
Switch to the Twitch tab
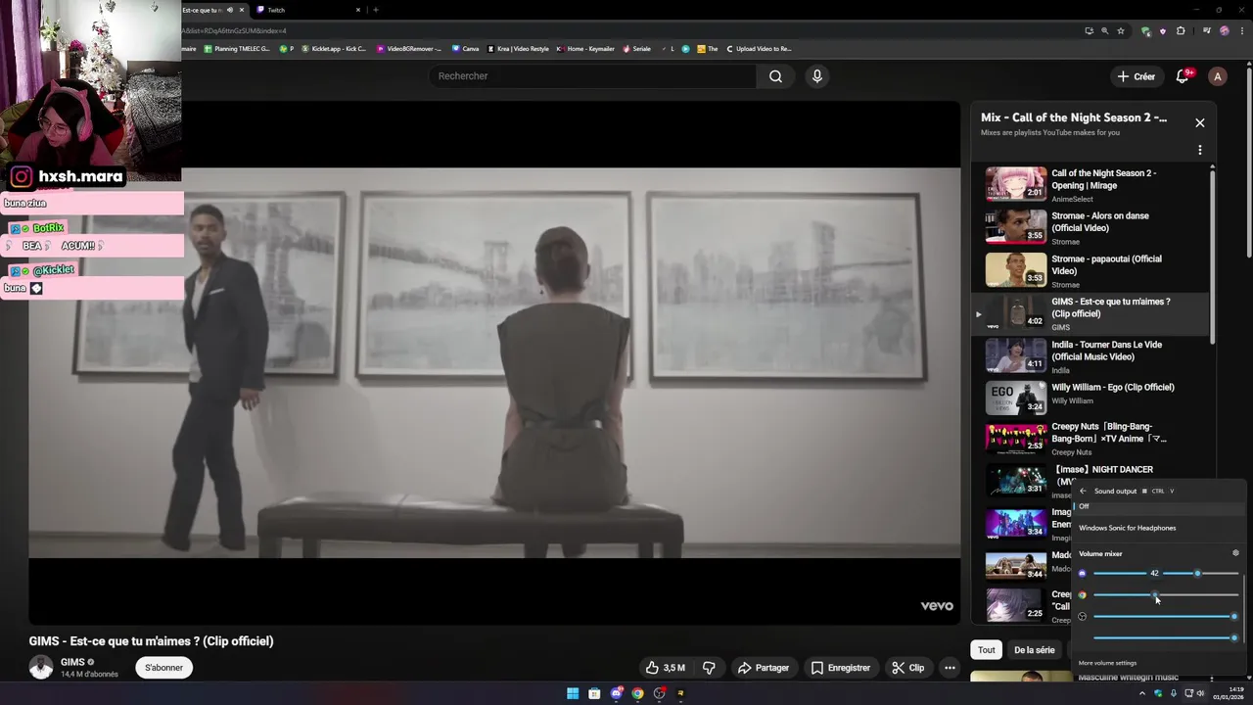305,10
